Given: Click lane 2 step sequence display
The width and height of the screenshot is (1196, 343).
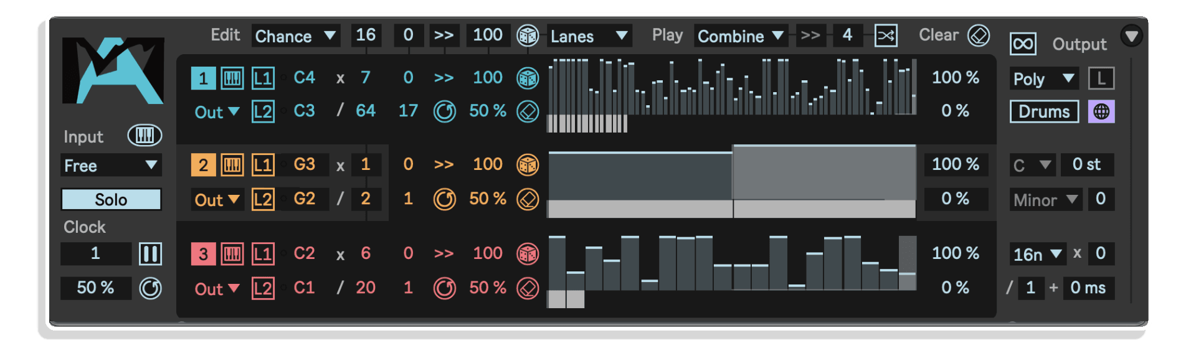Looking at the screenshot, I should 732,181.
